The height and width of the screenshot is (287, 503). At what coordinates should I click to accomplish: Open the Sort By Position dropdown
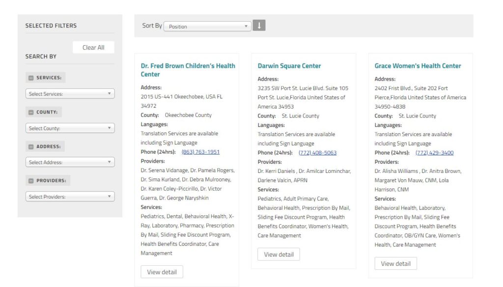[207, 27]
